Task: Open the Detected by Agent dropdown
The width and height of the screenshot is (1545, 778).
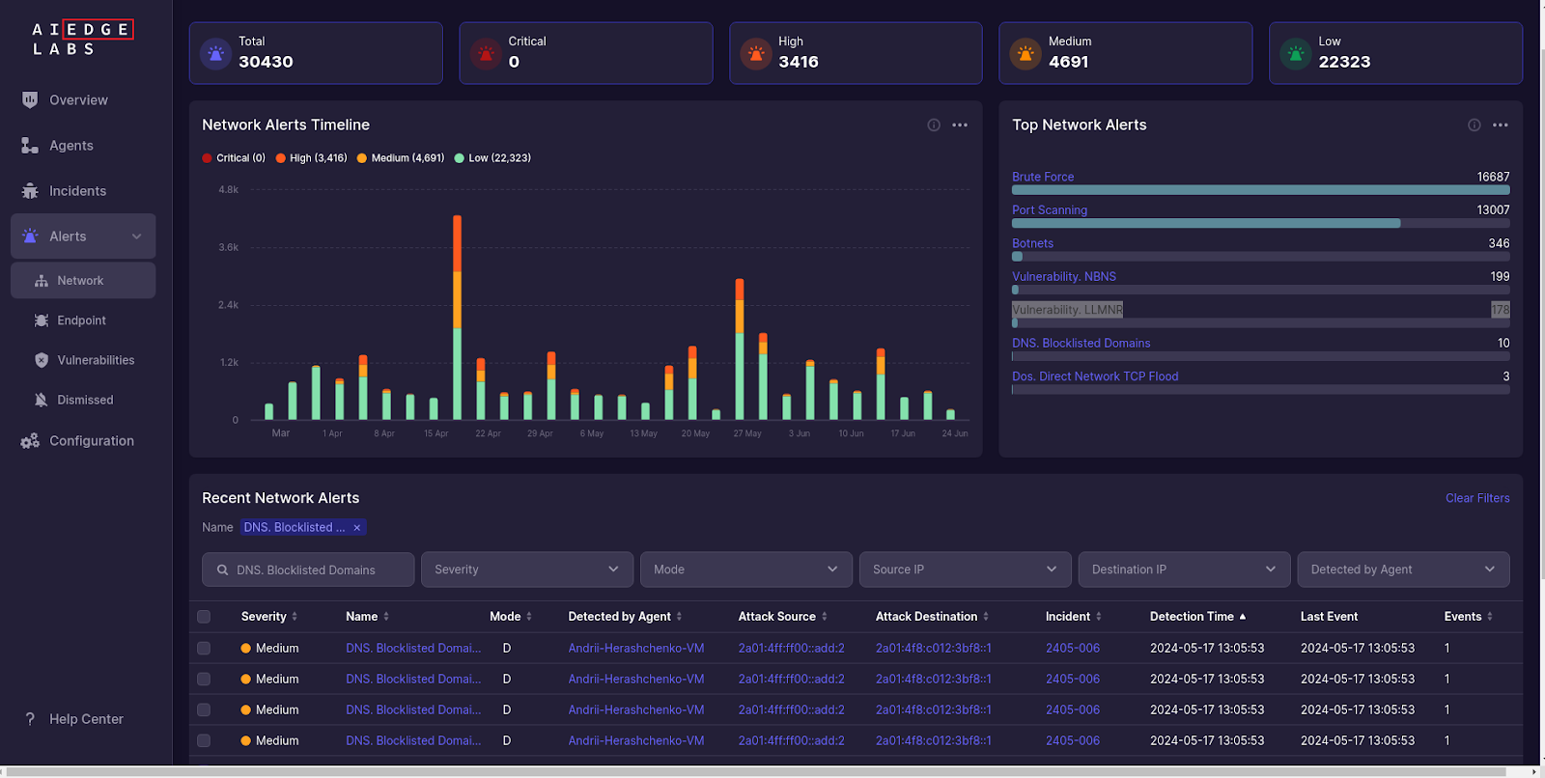Action: tap(1402, 570)
